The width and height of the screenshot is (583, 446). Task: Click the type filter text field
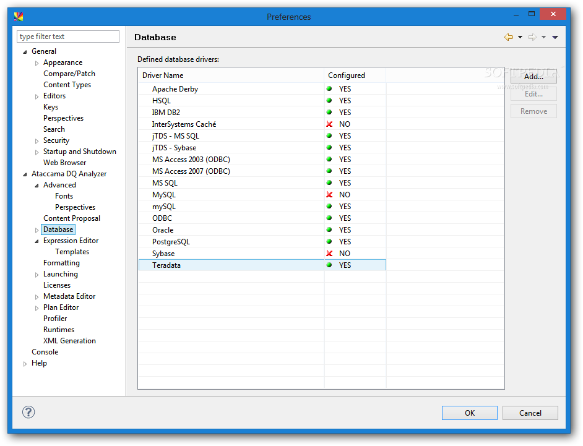68,36
